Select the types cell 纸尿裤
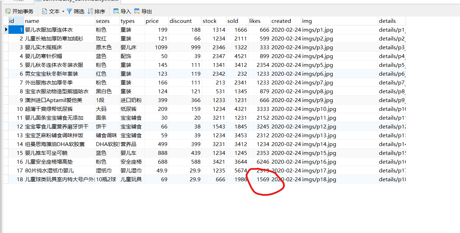460x233 pixels. point(132,109)
